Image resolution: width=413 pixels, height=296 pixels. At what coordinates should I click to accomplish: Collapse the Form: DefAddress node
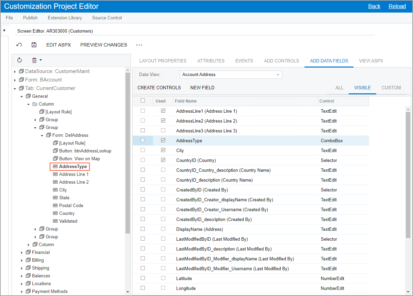pyautogui.click(x=42, y=135)
